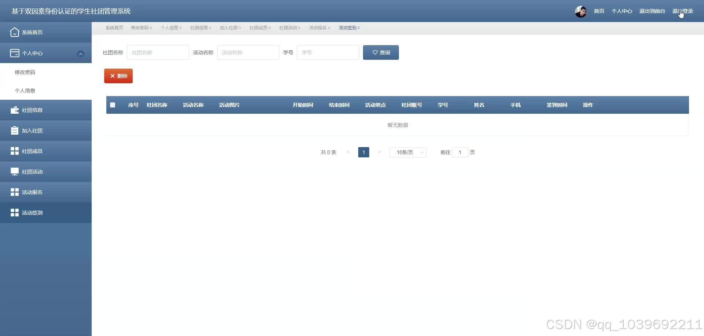
Task: Open the user avatar picture
Action: tap(581, 11)
